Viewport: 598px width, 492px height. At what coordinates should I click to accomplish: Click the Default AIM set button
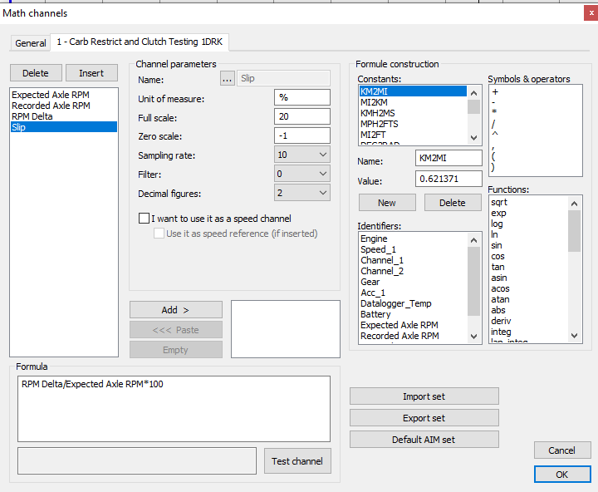[424, 440]
